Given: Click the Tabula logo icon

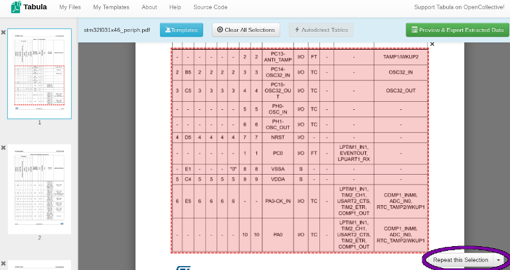Looking at the screenshot, I should click(16, 7).
